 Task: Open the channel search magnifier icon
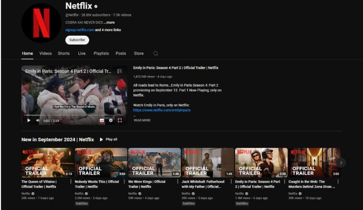click(x=156, y=53)
